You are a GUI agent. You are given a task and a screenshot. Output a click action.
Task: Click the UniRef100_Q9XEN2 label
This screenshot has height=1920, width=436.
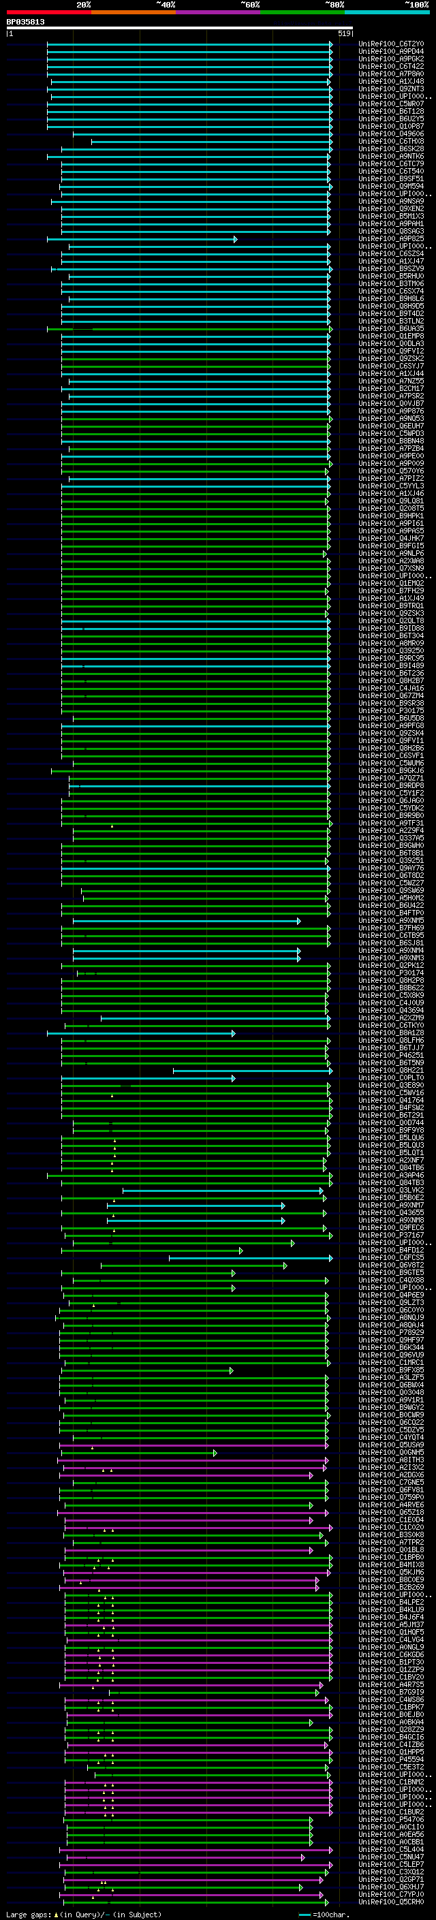391,208
